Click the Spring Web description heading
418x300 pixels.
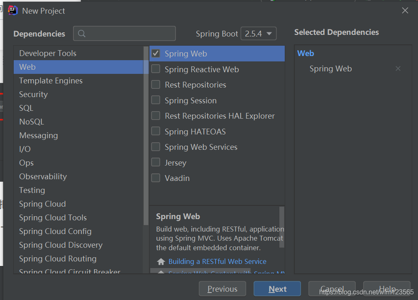[x=178, y=216]
